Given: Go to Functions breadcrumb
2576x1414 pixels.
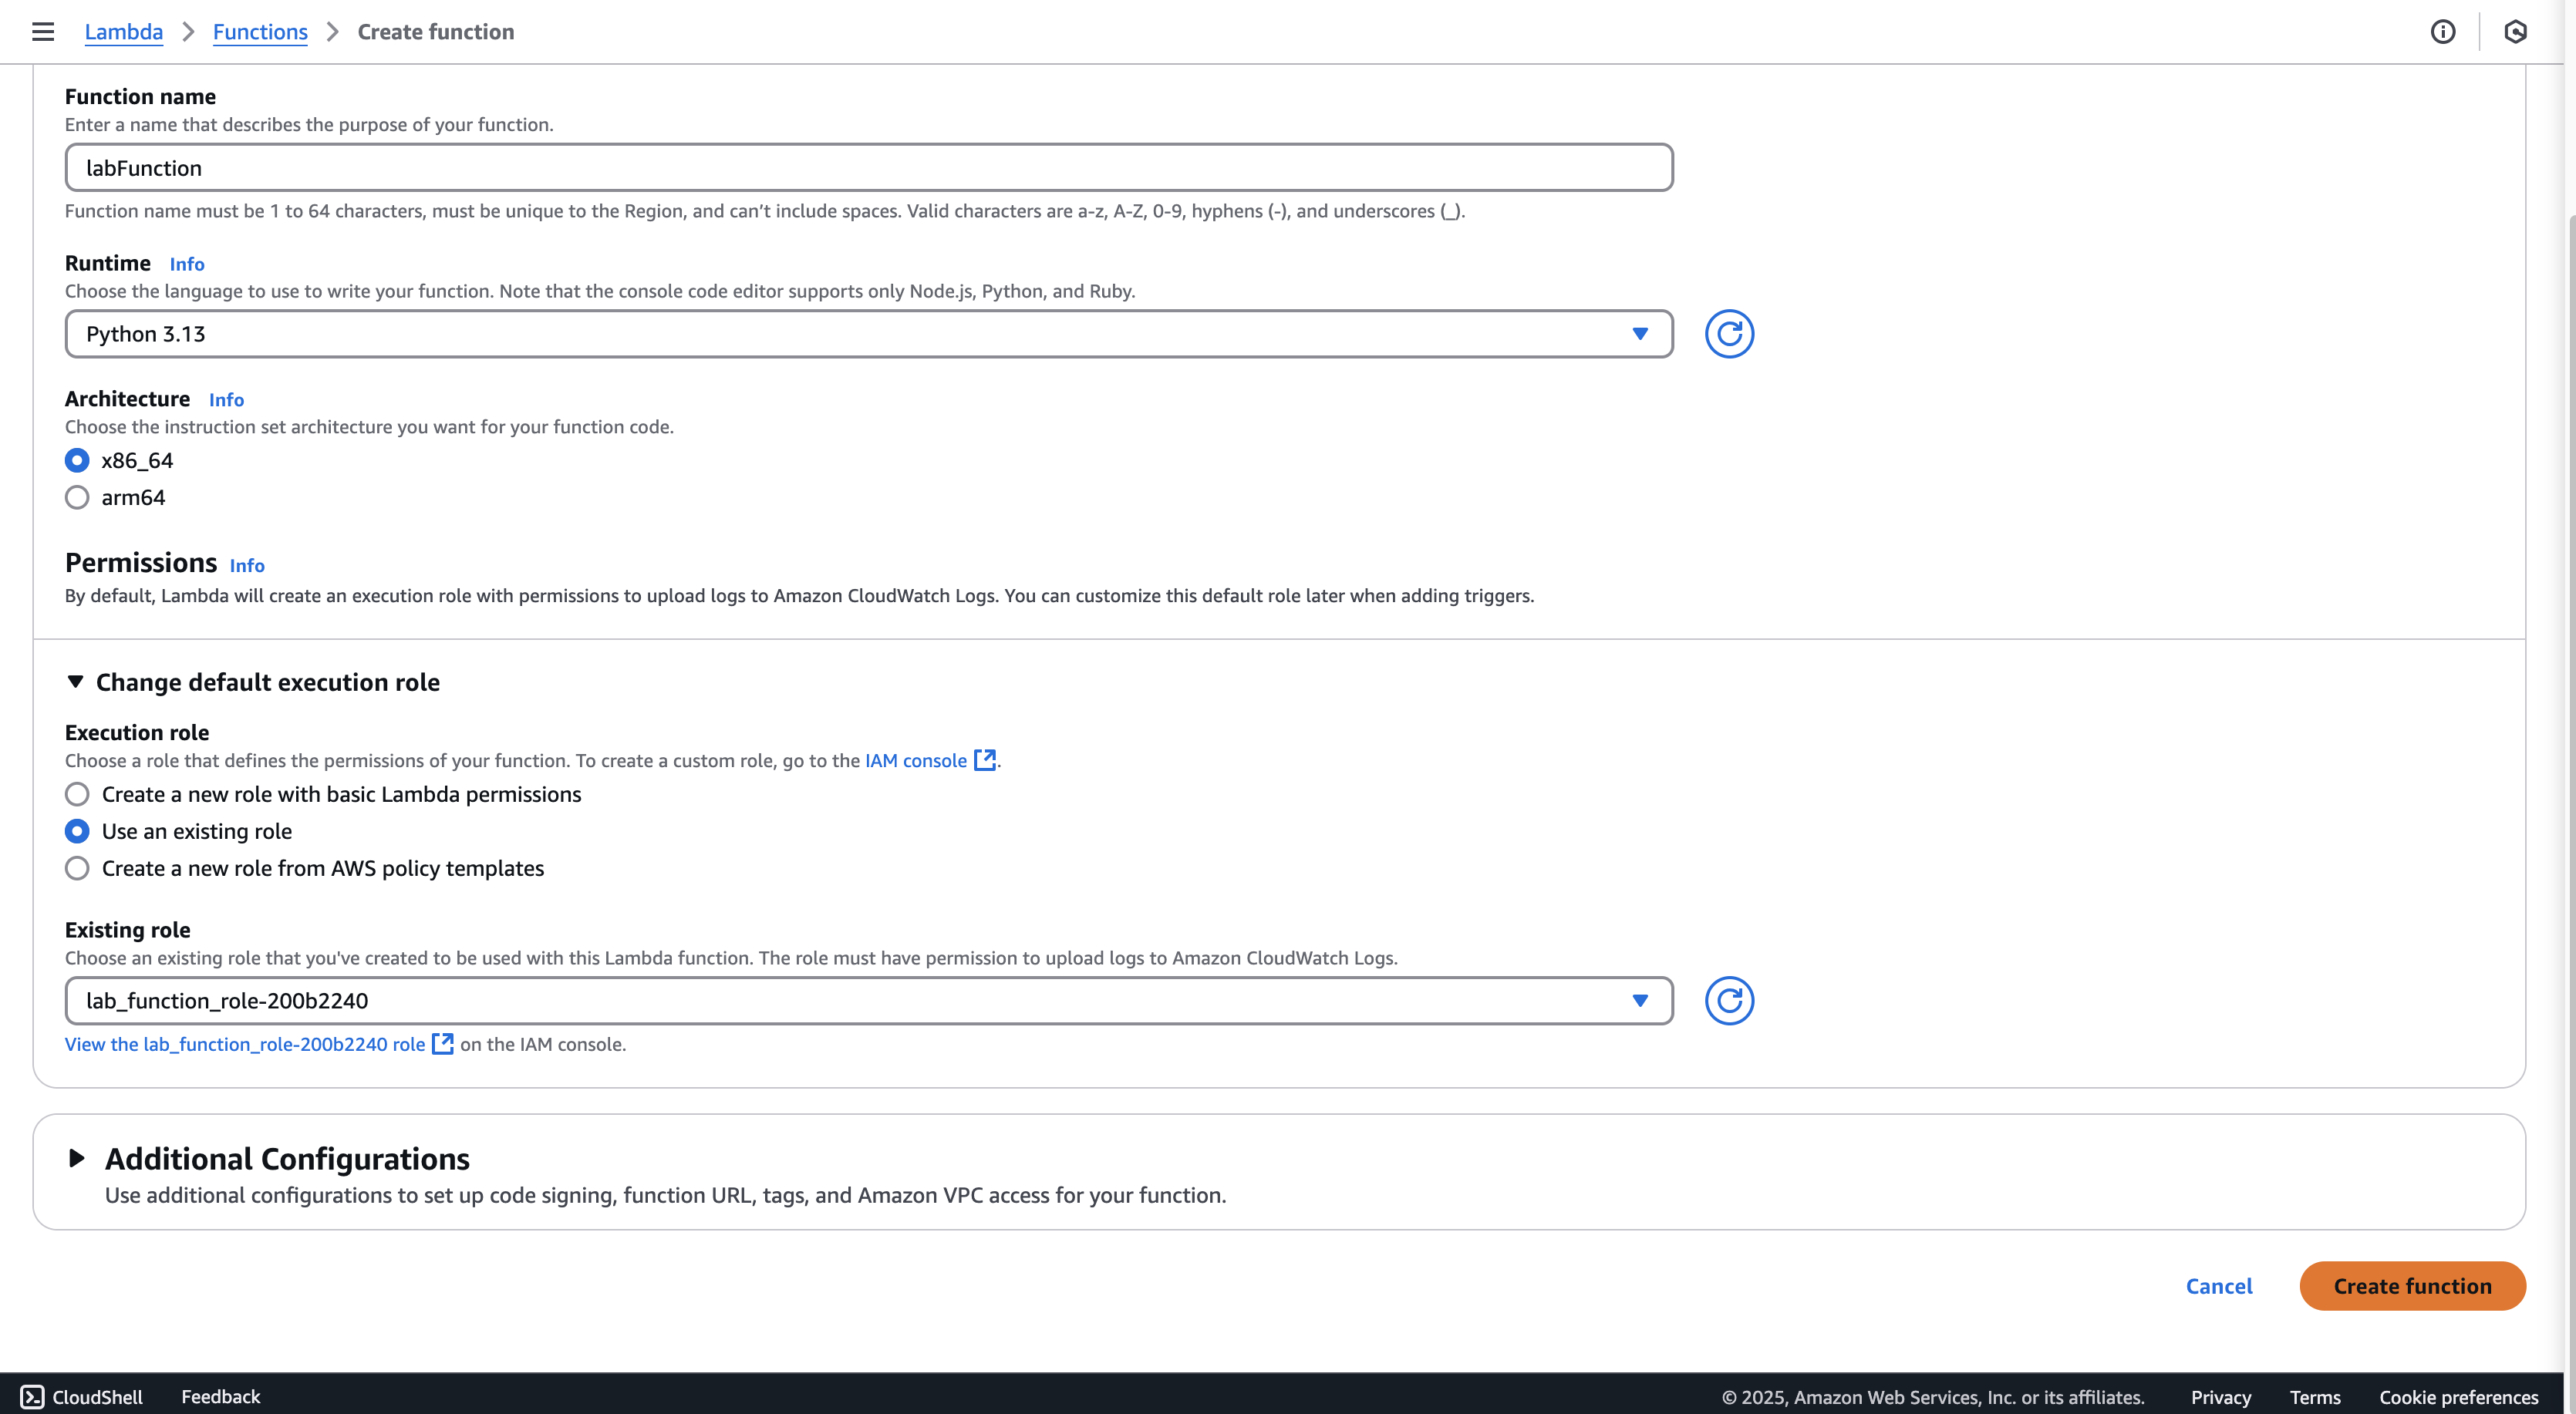Looking at the screenshot, I should (x=260, y=32).
